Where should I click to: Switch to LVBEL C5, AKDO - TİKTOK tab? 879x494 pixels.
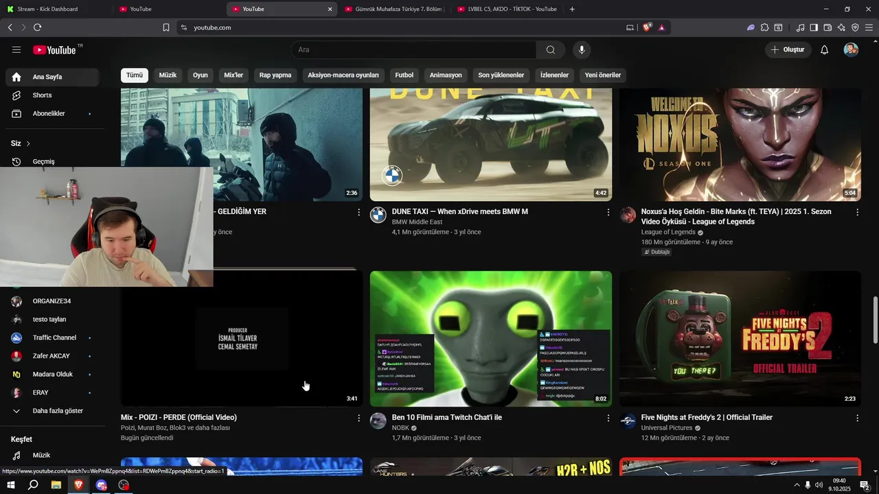tap(508, 9)
